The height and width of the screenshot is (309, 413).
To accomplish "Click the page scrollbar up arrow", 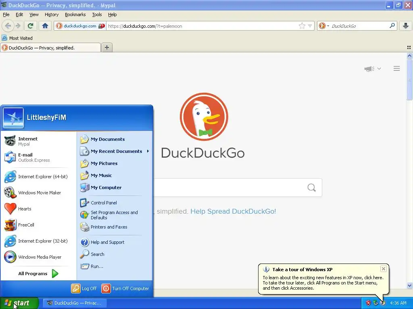I will coord(409,56).
